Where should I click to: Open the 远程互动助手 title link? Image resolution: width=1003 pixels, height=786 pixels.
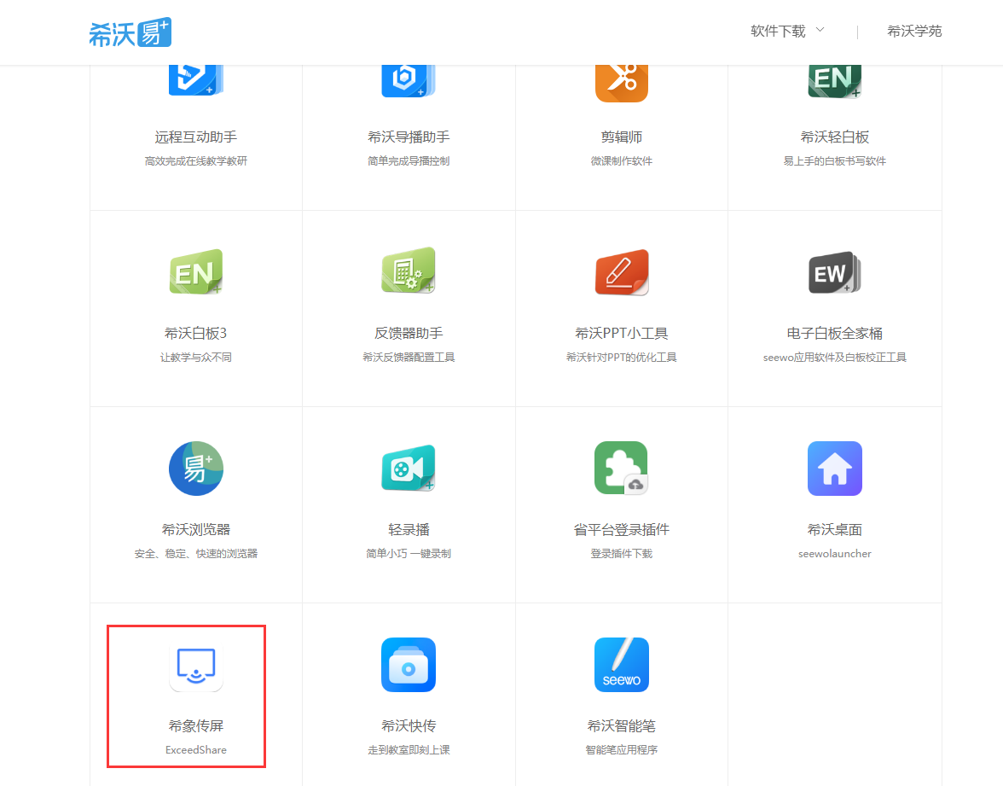tap(196, 137)
